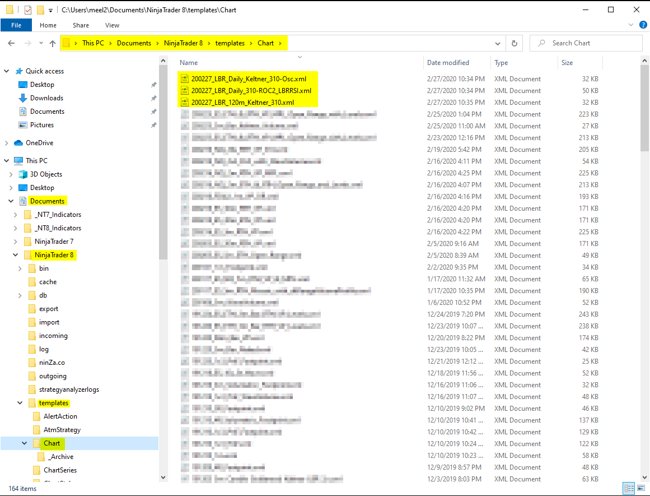Select export folder in tree
Viewport: 650px width, 496px height.
coord(49,309)
